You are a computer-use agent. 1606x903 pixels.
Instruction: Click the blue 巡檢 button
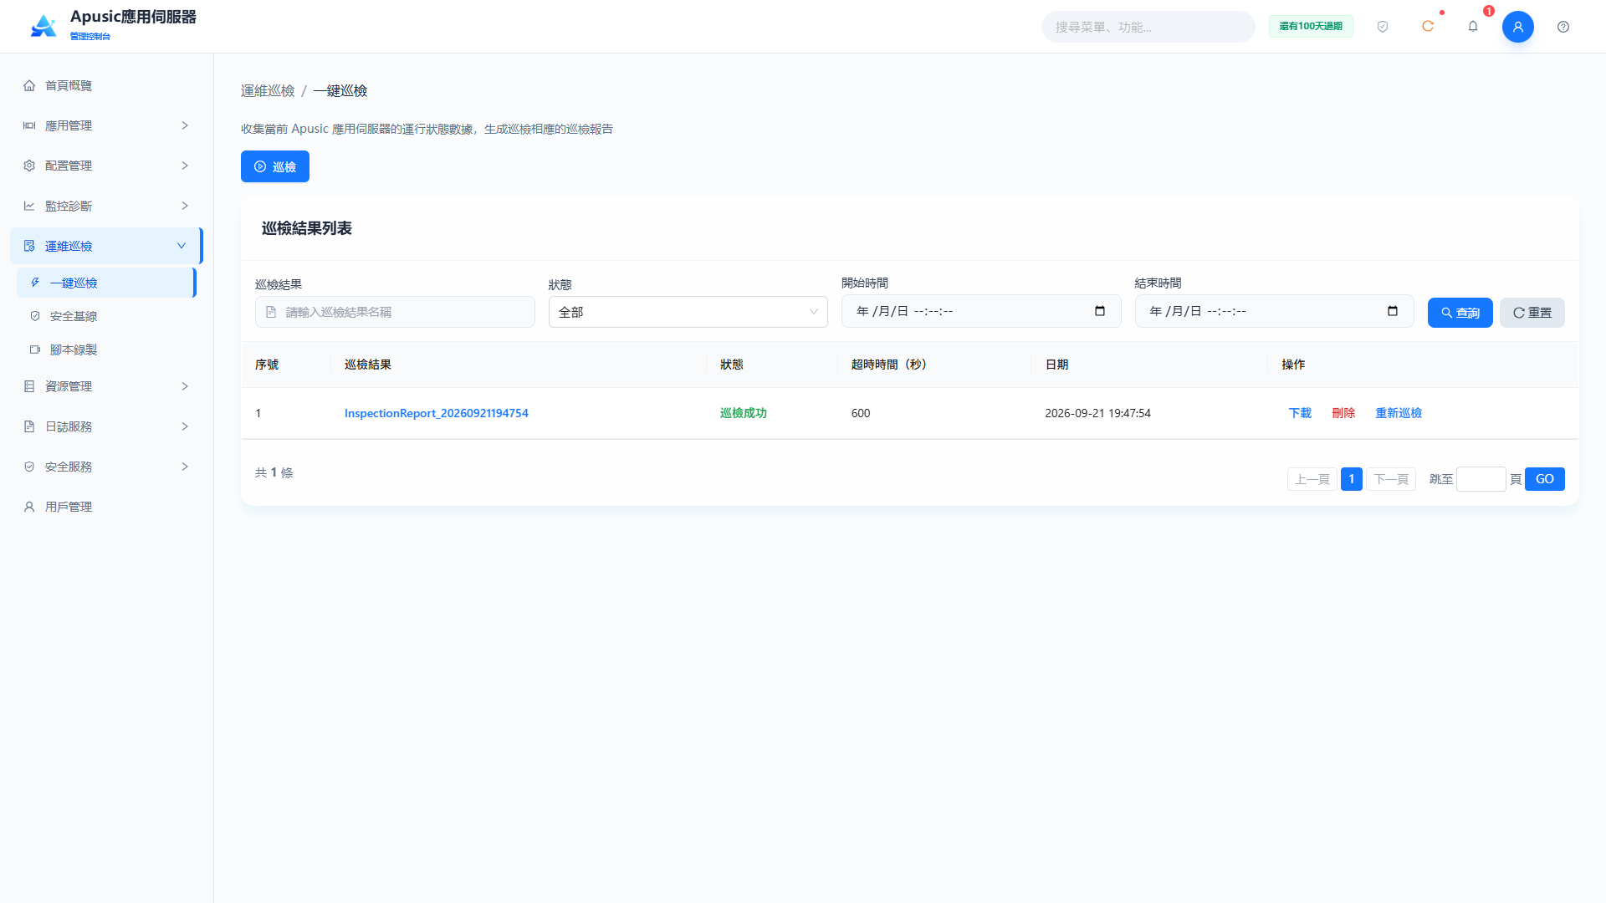tap(275, 166)
